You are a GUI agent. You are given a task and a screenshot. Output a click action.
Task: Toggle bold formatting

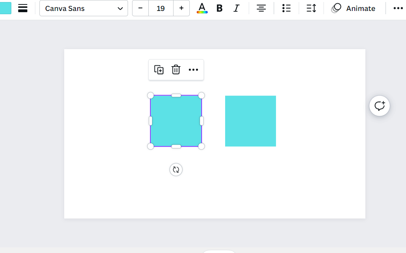tap(219, 9)
